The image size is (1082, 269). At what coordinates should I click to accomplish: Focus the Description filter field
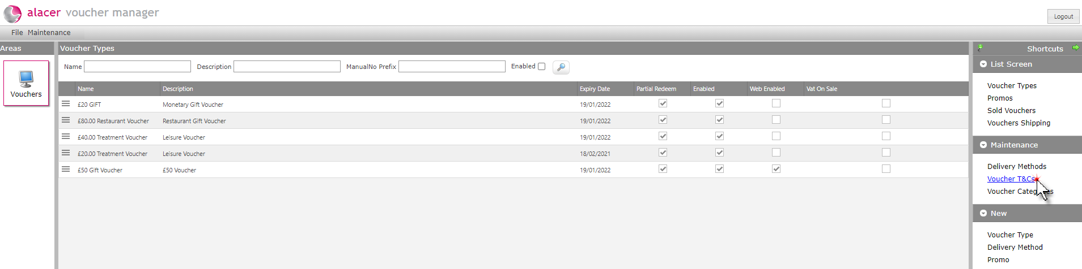[287, 67]
